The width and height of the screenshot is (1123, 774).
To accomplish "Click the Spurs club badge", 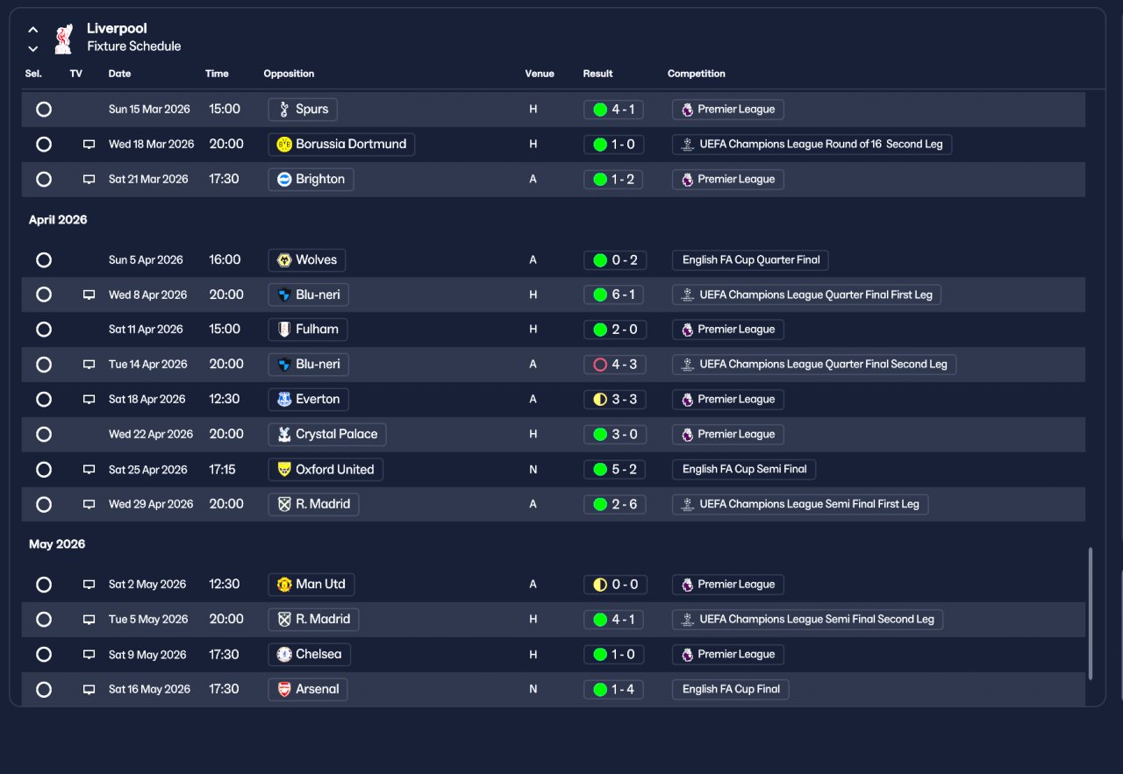I will tap(283, 110).
